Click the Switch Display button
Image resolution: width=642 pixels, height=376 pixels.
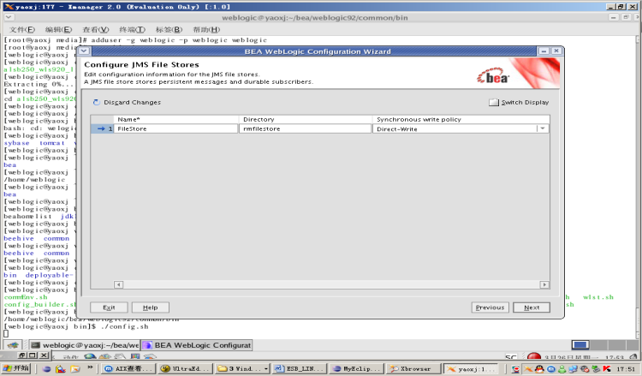coord(519,102)
